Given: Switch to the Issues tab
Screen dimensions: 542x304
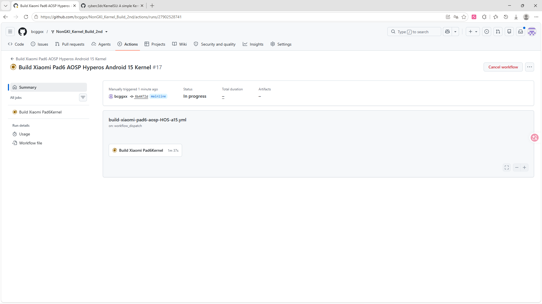Looking at the screenshot, I should (40, 44).
